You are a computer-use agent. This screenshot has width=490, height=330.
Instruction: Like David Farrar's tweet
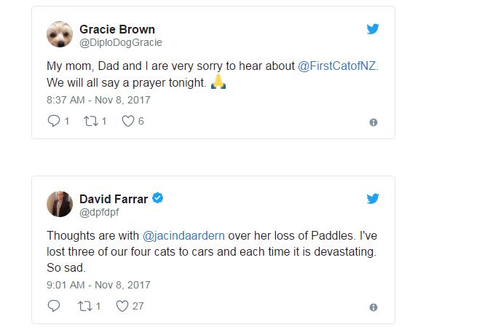click(123, 306)
